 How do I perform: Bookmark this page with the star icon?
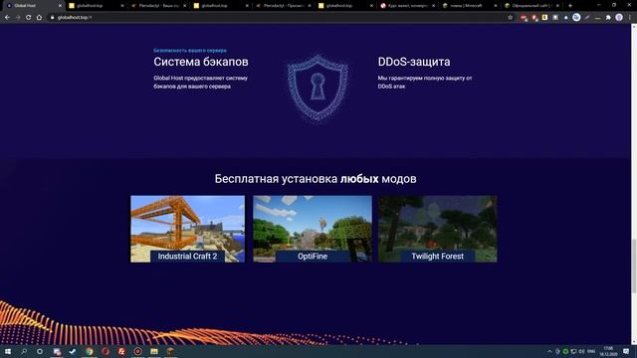tap(511, 18)
